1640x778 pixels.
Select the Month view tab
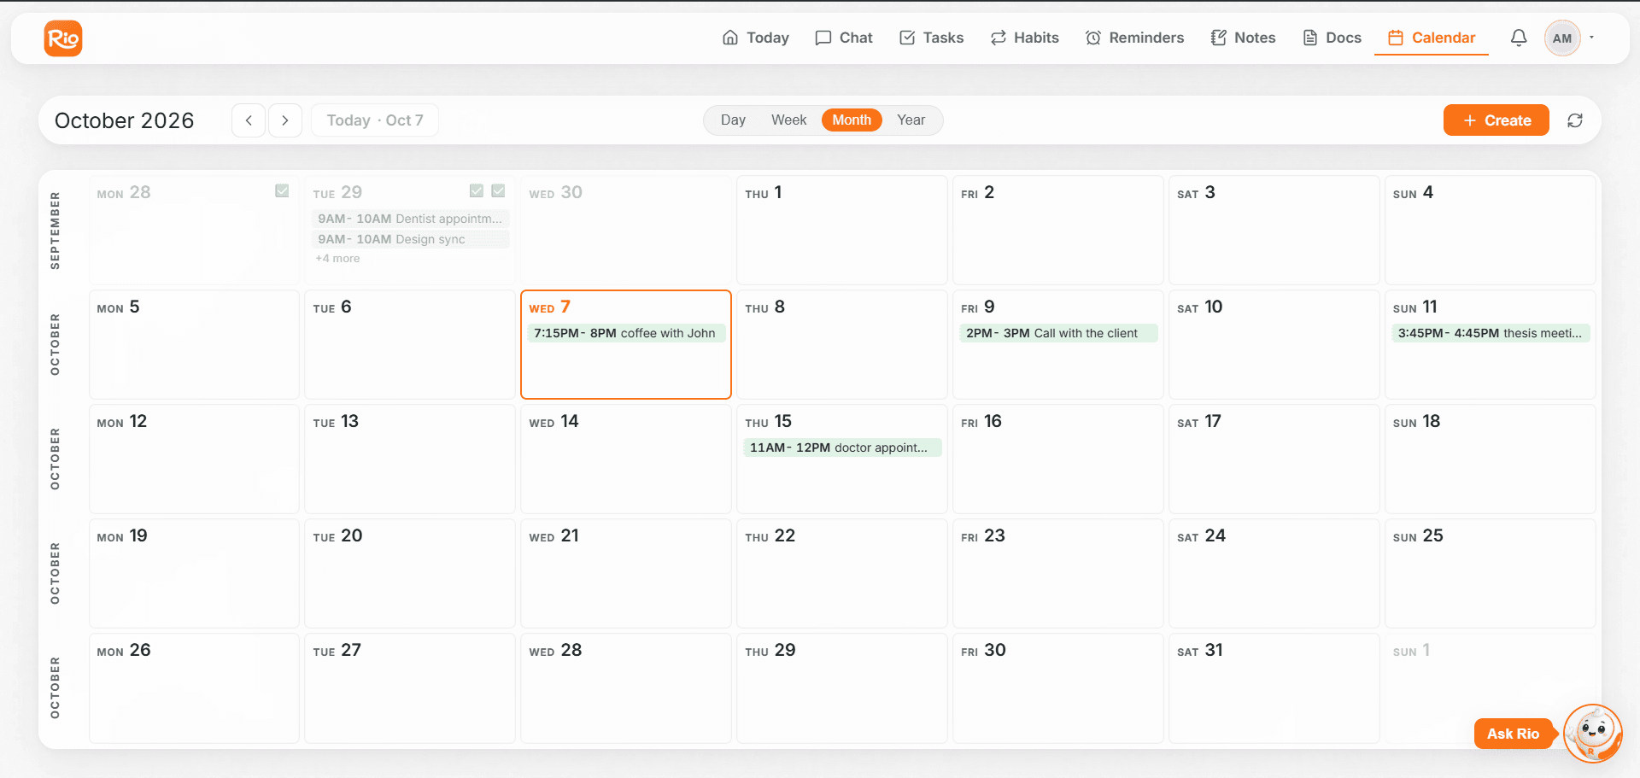[852, 120]
